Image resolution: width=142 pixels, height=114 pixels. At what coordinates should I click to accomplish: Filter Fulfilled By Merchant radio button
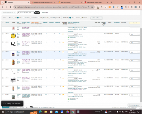tap(81, 18)
